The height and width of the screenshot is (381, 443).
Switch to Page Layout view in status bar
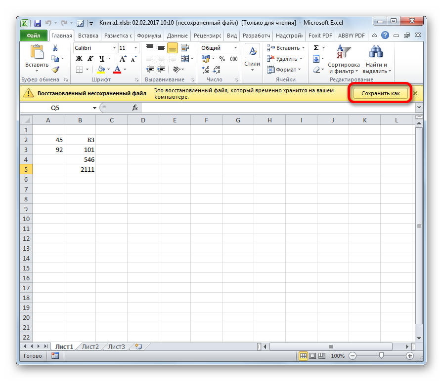tap(312, 356)
